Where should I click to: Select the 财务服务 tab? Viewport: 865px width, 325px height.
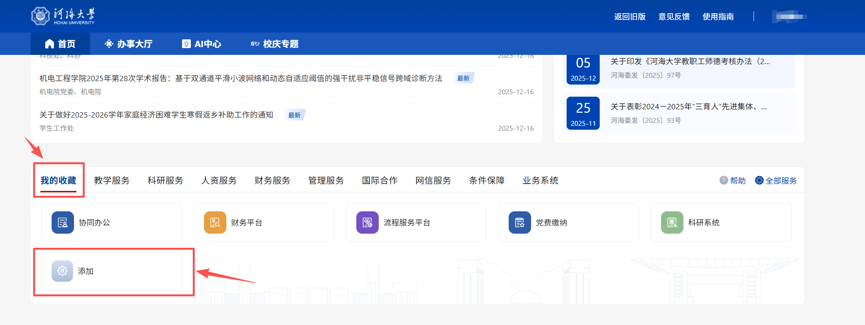pos(273,181)
